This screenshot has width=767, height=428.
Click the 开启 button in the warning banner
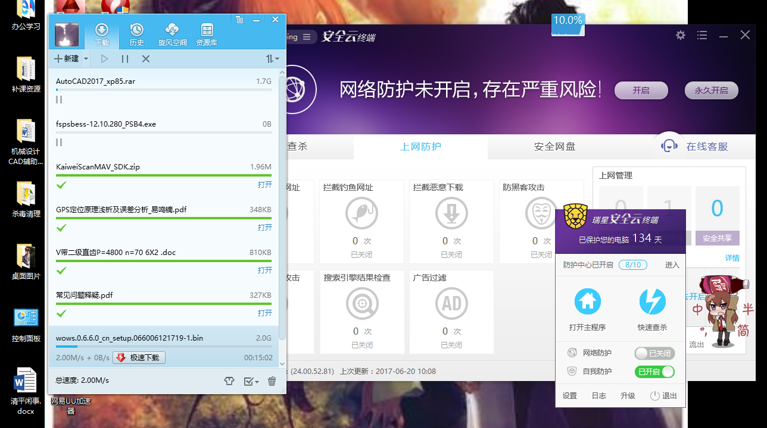(641, 90)
